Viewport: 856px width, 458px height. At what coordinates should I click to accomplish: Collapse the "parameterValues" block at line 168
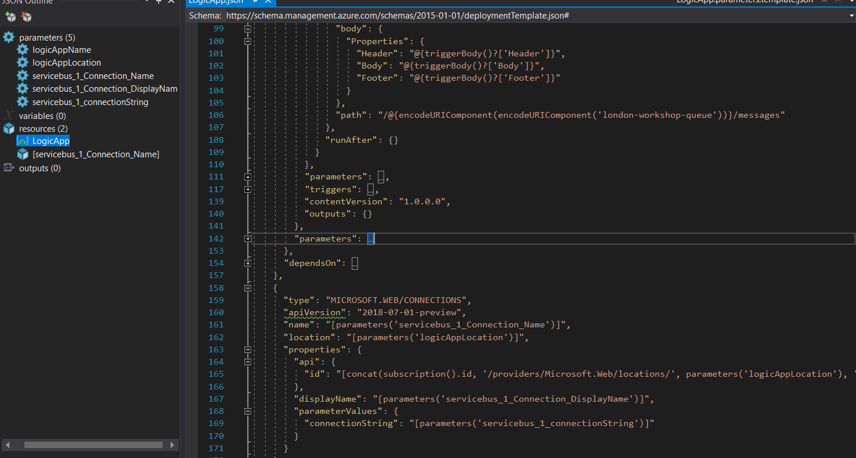pyautogui.click(x=248, y=411)
